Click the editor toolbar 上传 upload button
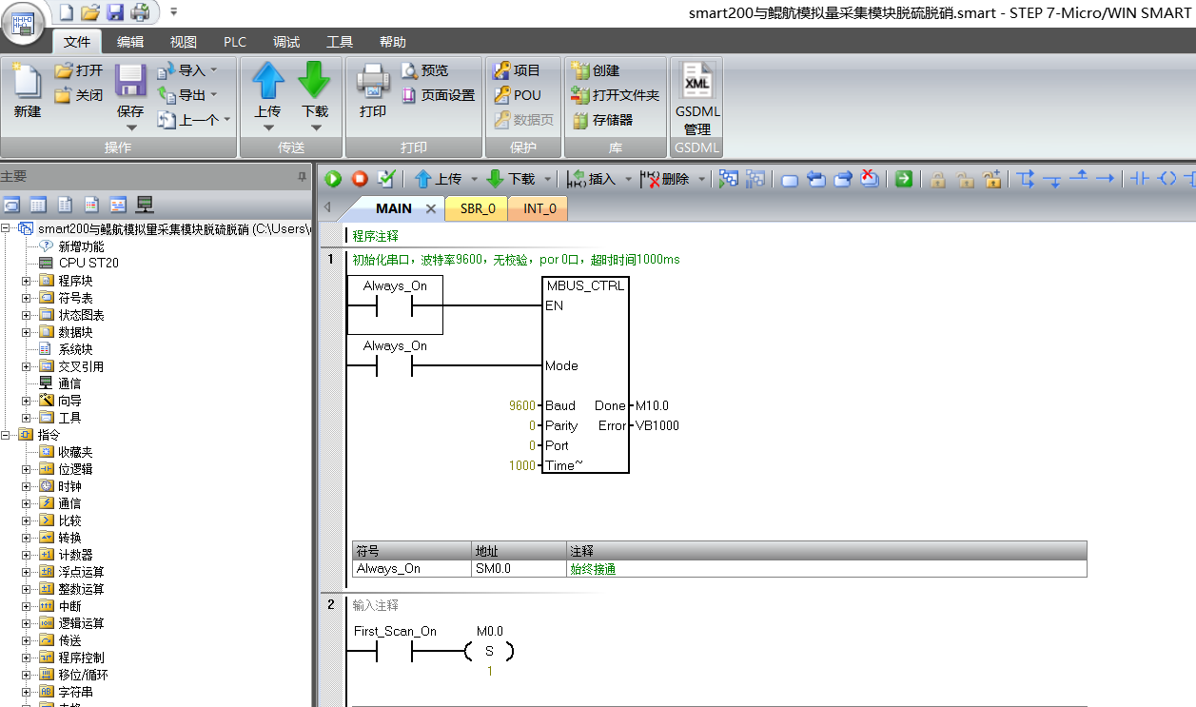This screenshot has height=707, width=1196. pyautogui.click(x=438, y=179)
